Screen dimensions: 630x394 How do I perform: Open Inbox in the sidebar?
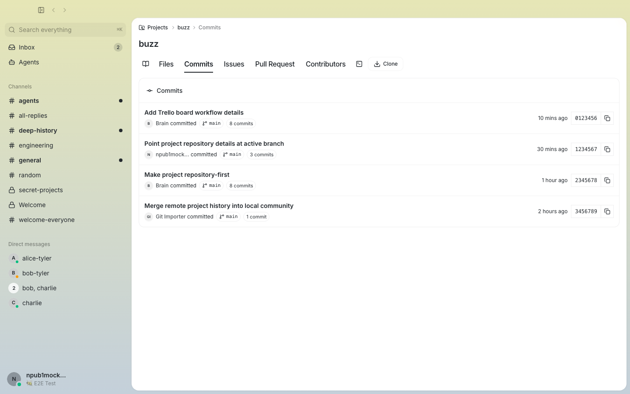65,47
